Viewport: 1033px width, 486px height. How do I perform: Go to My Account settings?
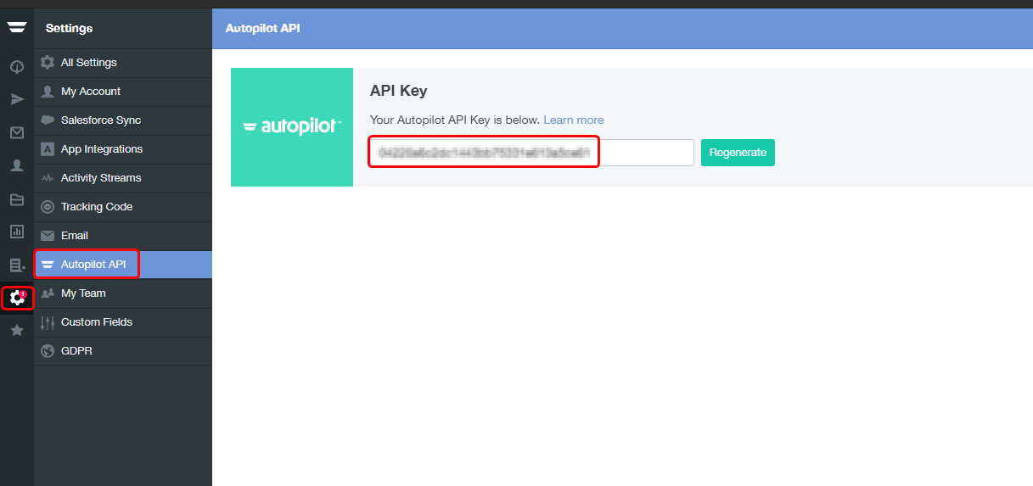tap(123, 92)
